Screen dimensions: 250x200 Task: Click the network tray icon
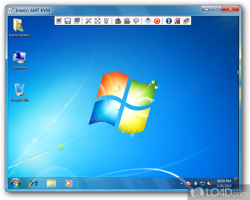(202, 183)
